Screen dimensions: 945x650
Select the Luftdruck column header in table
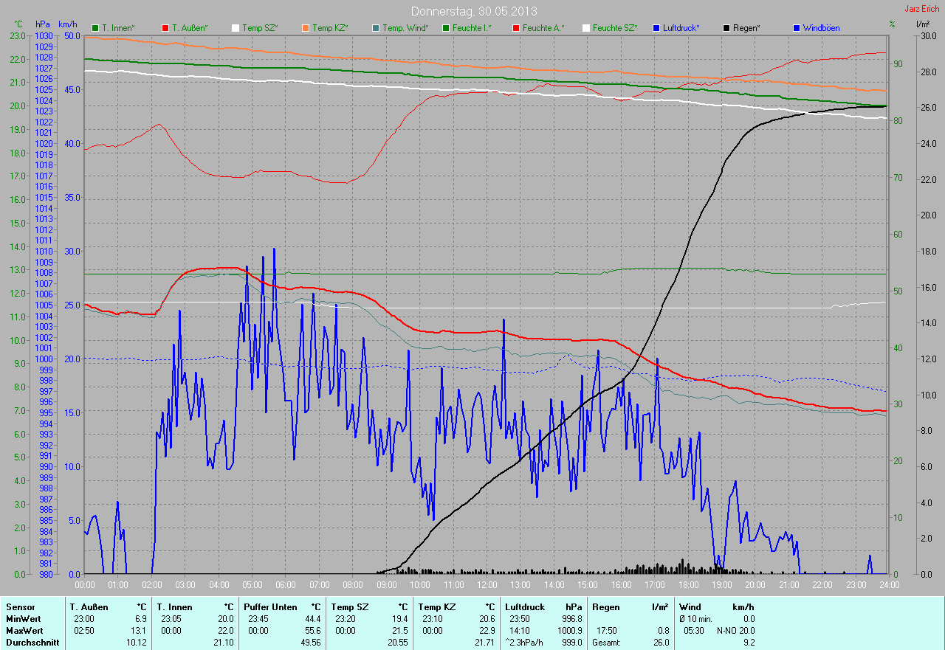click(x=523, y=606)
